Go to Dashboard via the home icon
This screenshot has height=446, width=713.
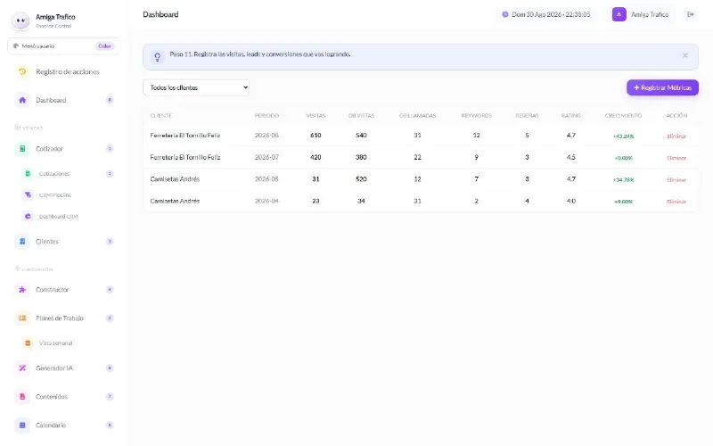(22, 100)
